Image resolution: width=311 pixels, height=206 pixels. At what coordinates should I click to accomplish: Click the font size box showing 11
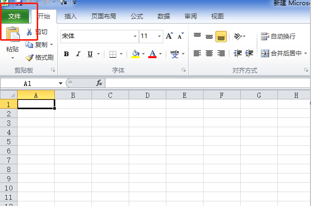click(148, 36)
